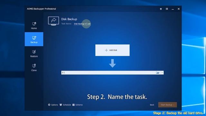The image size is (206, 116).
Task: Edit the Task Name field
Action: [x=82, y=24]
